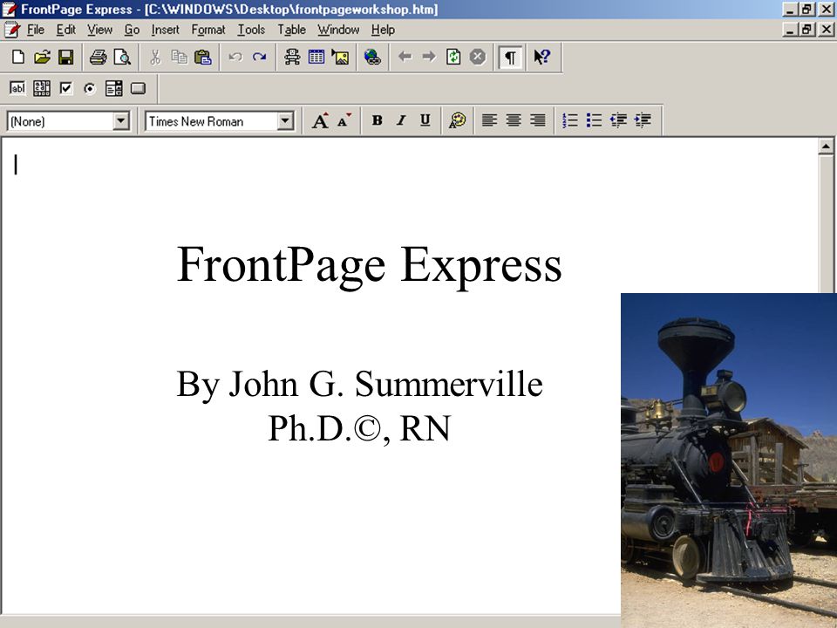
Task: Click the By John G. Summerville line
Action: coord(359,385)
